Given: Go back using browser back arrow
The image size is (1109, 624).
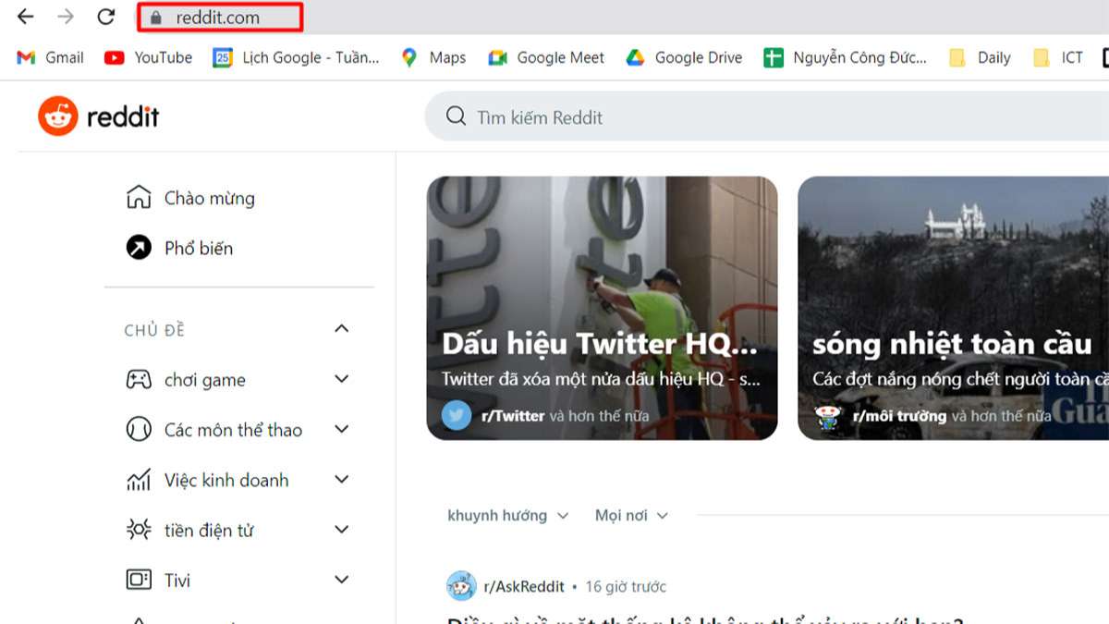Looking at the screenshot, I should [x=26, y=17].
